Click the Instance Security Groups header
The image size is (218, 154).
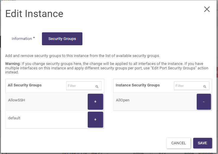coord(137,85)
